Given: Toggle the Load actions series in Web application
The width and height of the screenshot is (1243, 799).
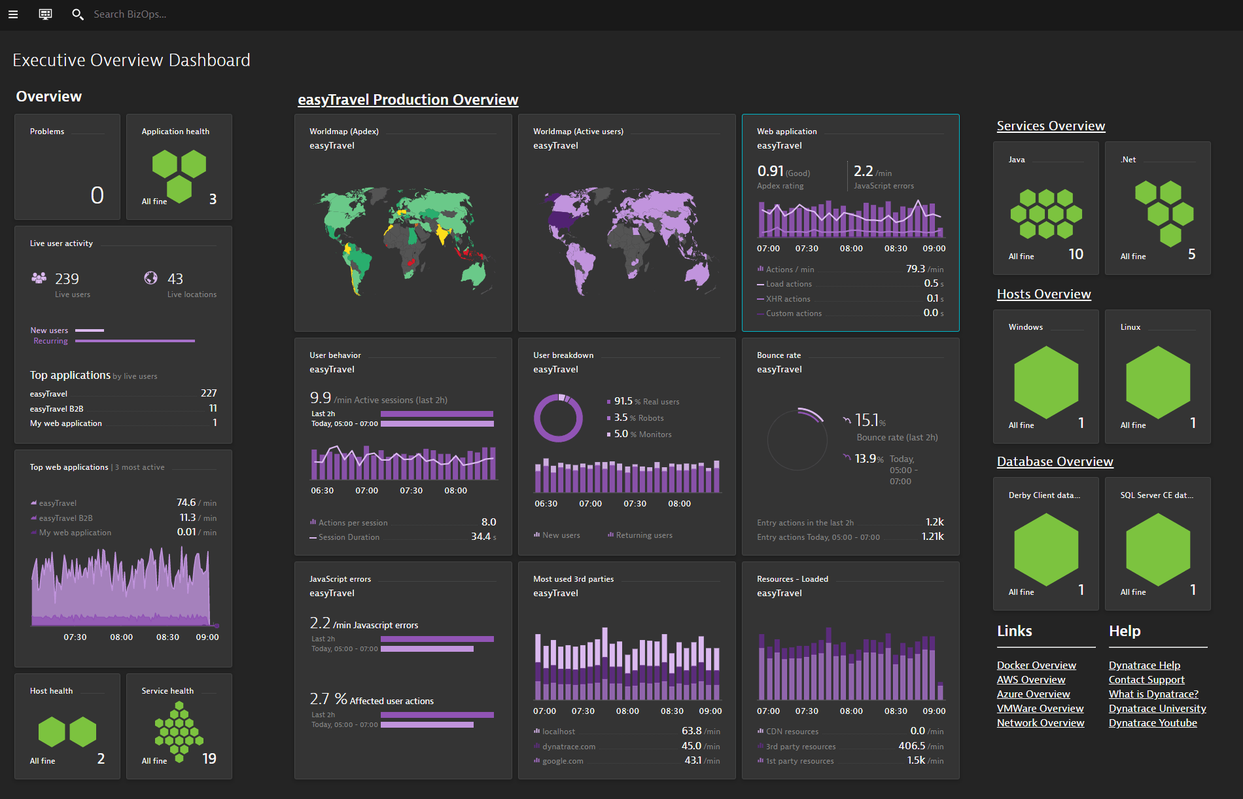Looking at the screenshot, I should tap(787, 283).
